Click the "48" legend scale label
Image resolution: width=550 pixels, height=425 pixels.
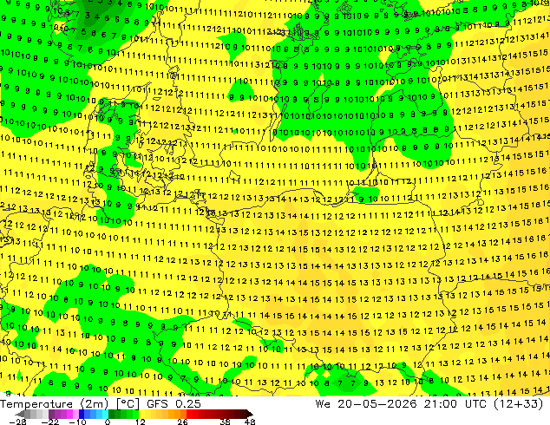point(250,422)
